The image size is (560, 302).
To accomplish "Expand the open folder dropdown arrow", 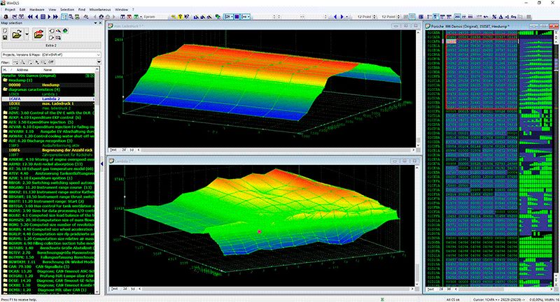I will click(27, 33).
